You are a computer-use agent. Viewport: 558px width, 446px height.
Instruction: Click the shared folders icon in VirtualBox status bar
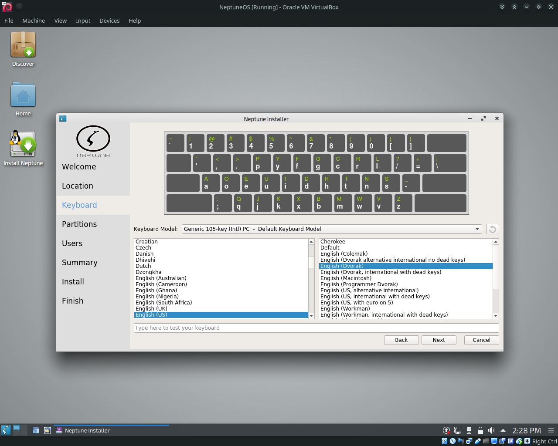click(486, 441)
